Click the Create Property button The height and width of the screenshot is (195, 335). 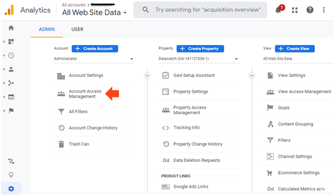200,48
